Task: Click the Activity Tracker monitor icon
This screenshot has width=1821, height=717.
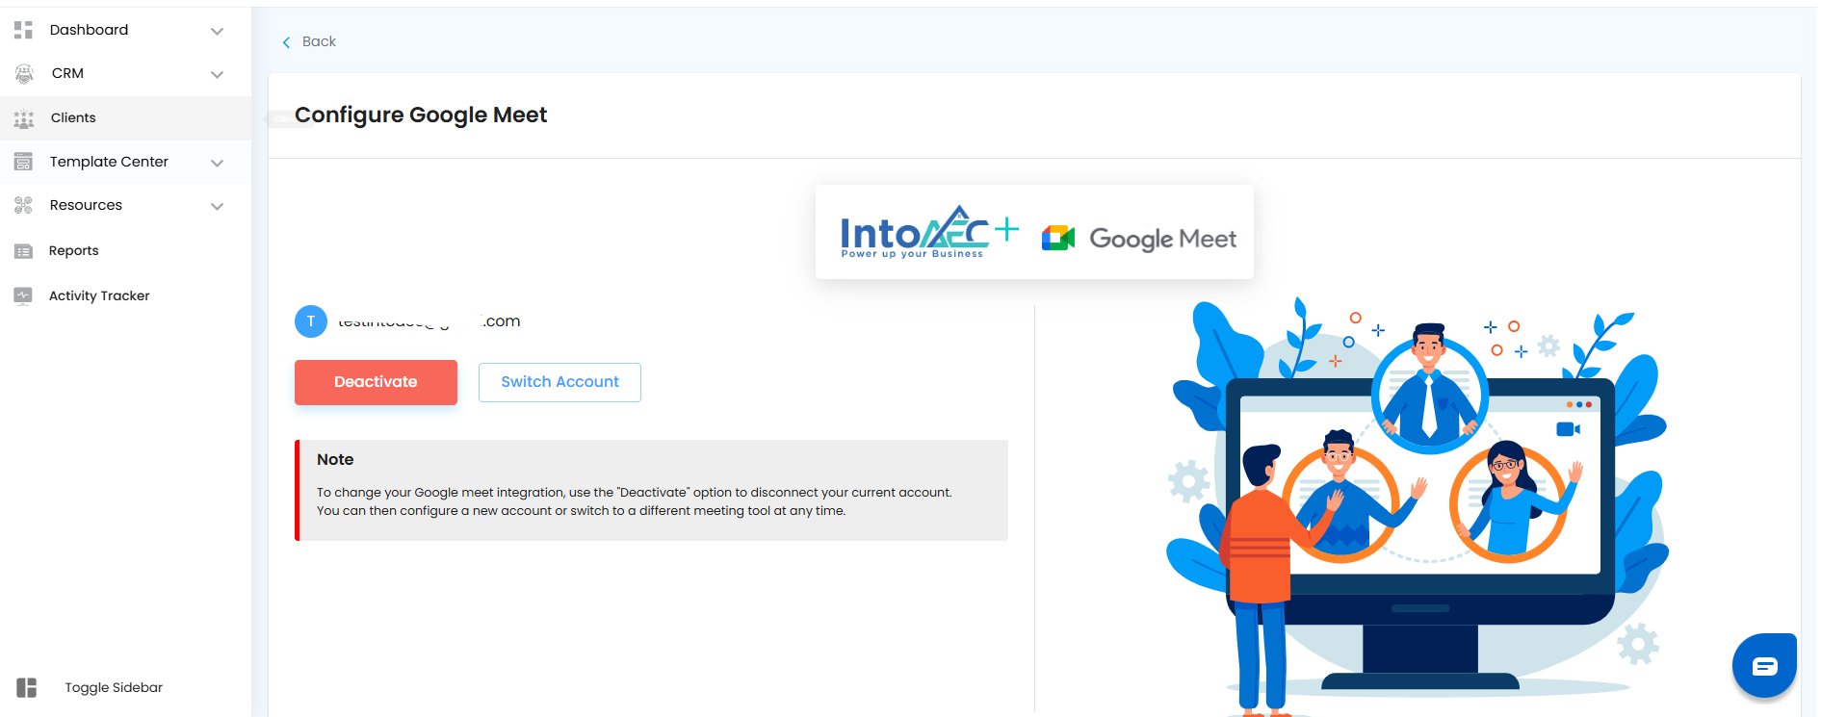Action: 24,295
